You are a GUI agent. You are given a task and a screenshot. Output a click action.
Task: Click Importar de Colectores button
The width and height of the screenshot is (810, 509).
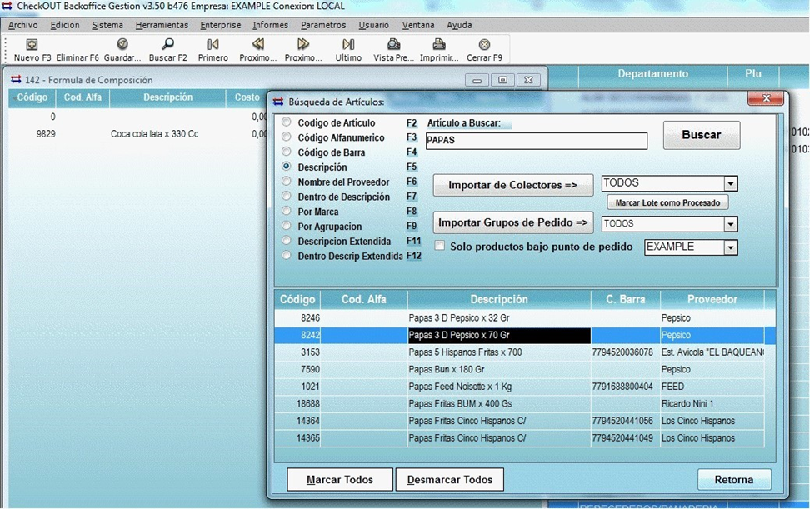[513, 185]
